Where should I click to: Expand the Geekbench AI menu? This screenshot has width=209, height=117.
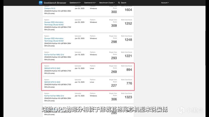tap(90, 3)
